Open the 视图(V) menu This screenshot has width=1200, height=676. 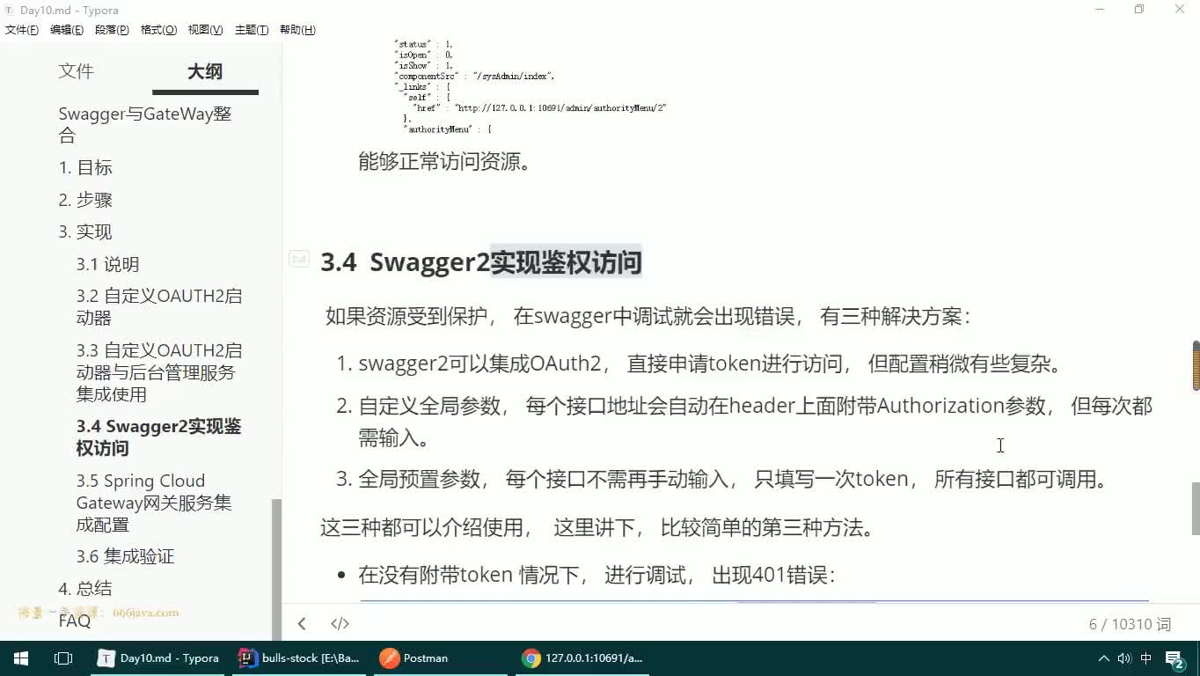point(205,30)
